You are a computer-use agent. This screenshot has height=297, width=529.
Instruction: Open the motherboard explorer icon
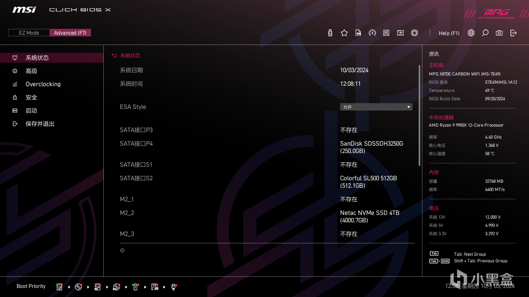(386, 33)
